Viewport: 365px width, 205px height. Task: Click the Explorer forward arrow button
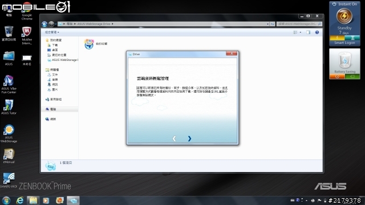click(51, 24)
